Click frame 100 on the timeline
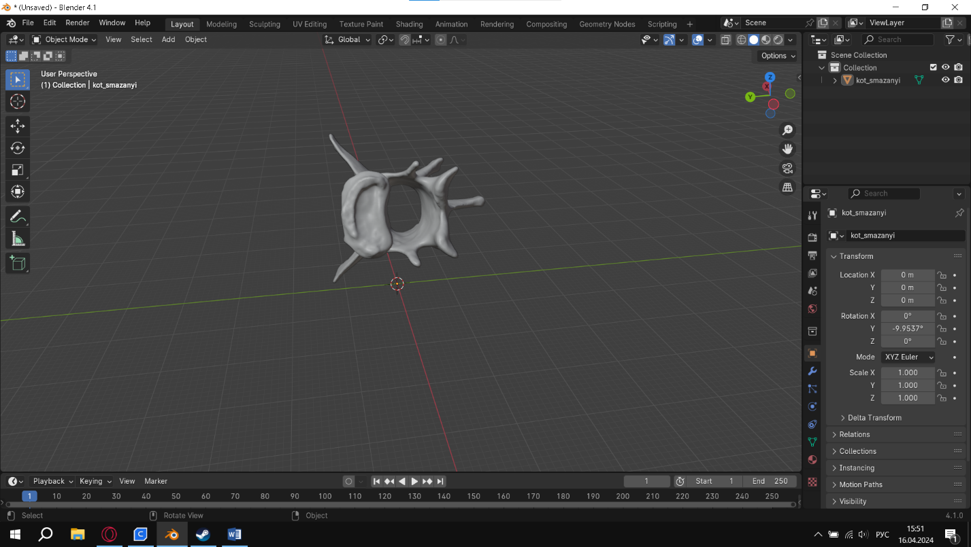 point(325,496)
